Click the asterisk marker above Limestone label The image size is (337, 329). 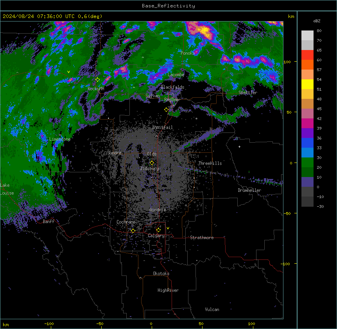[60, 135]
